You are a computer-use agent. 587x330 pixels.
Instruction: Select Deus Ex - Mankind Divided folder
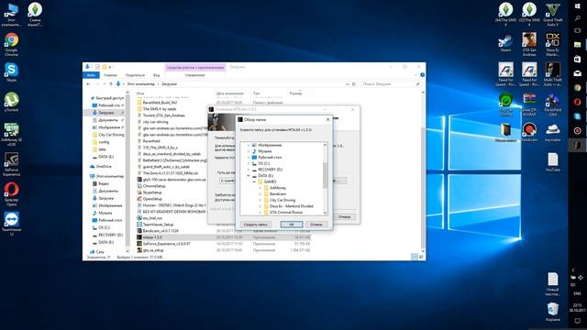click(x=292, y=206)
